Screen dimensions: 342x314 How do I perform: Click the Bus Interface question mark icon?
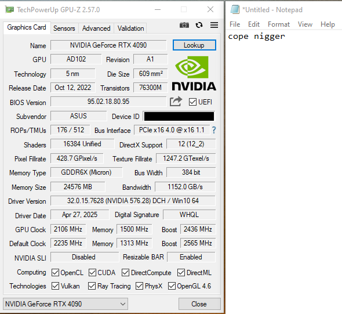coord(214,130)
